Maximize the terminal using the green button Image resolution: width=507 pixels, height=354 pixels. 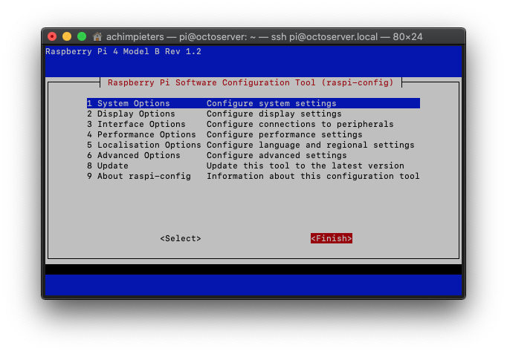(82, 36)
